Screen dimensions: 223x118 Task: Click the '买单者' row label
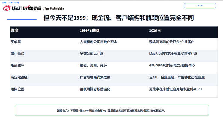click(x=16, y=42)
